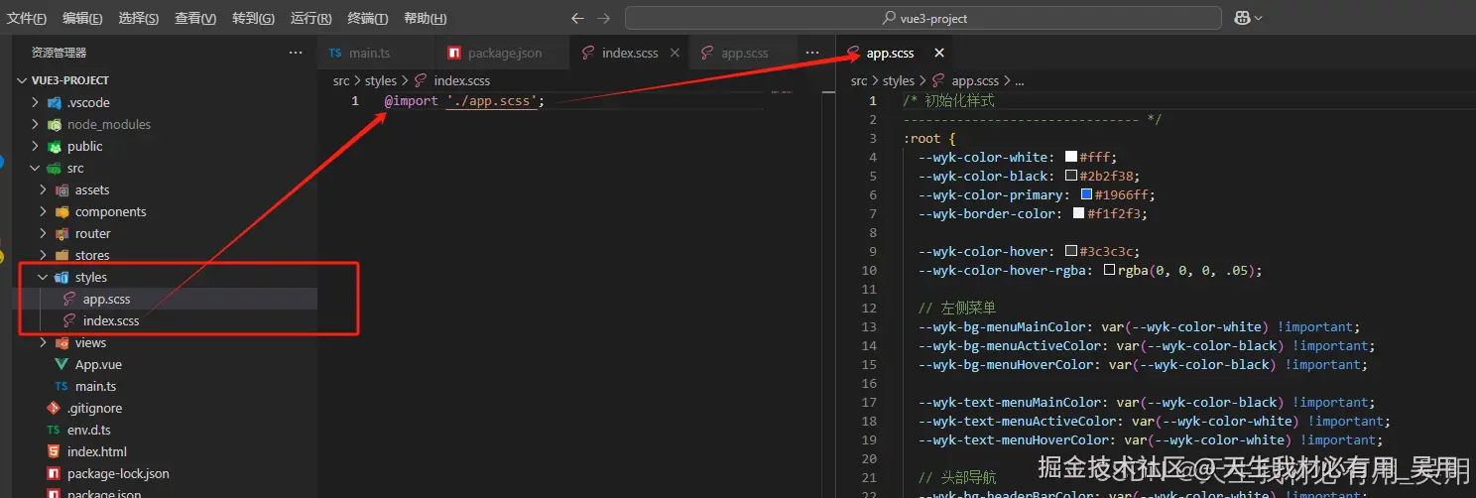Viewport: 1476px width, 498px height.
Task: Click the components folder icon
Action: click(x=61, y=211)
